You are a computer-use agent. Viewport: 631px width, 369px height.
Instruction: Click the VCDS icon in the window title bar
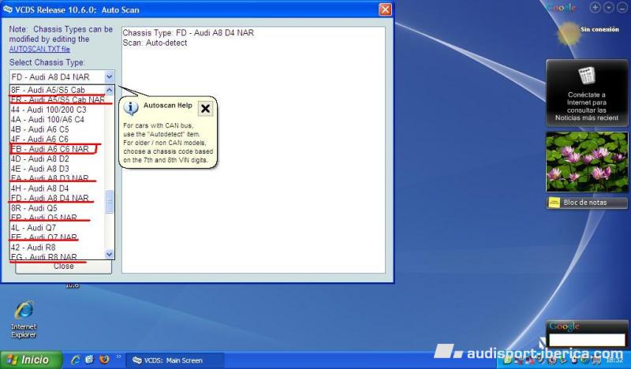click(x=7, y=9)
